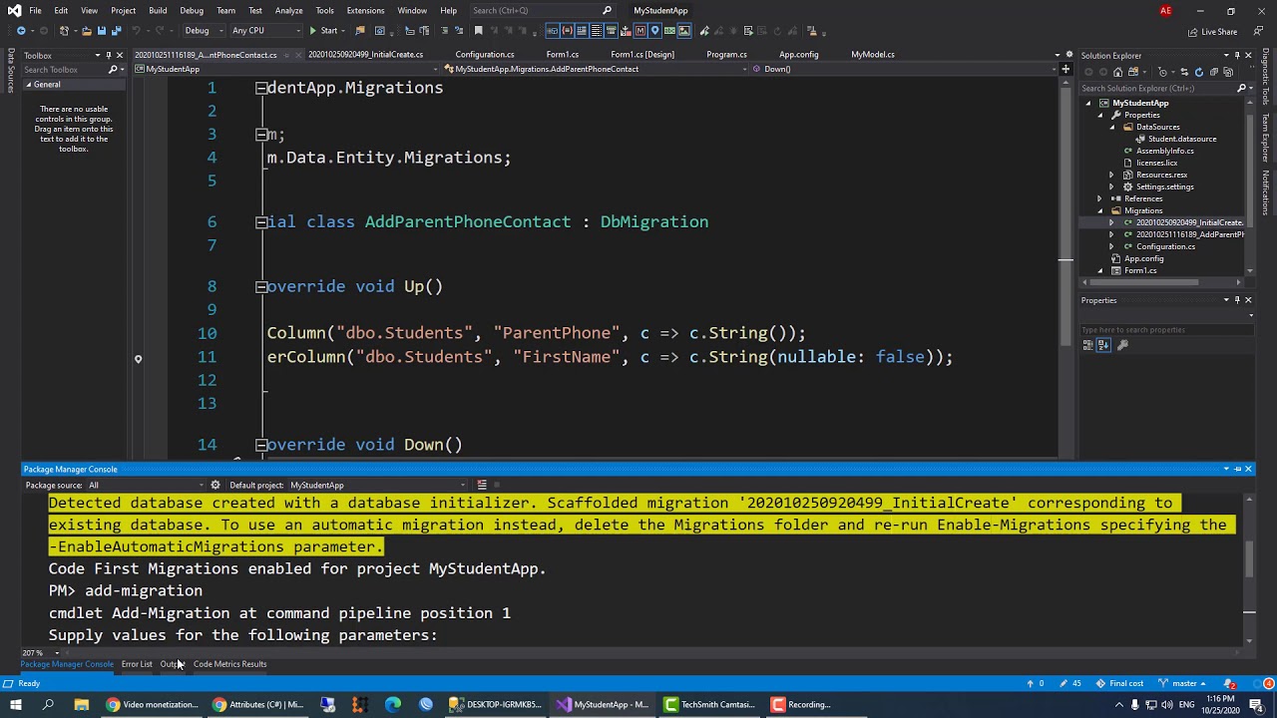
Task: Collapse the class AddParentPhoneContact region
Action: click(x=260, y=222)
